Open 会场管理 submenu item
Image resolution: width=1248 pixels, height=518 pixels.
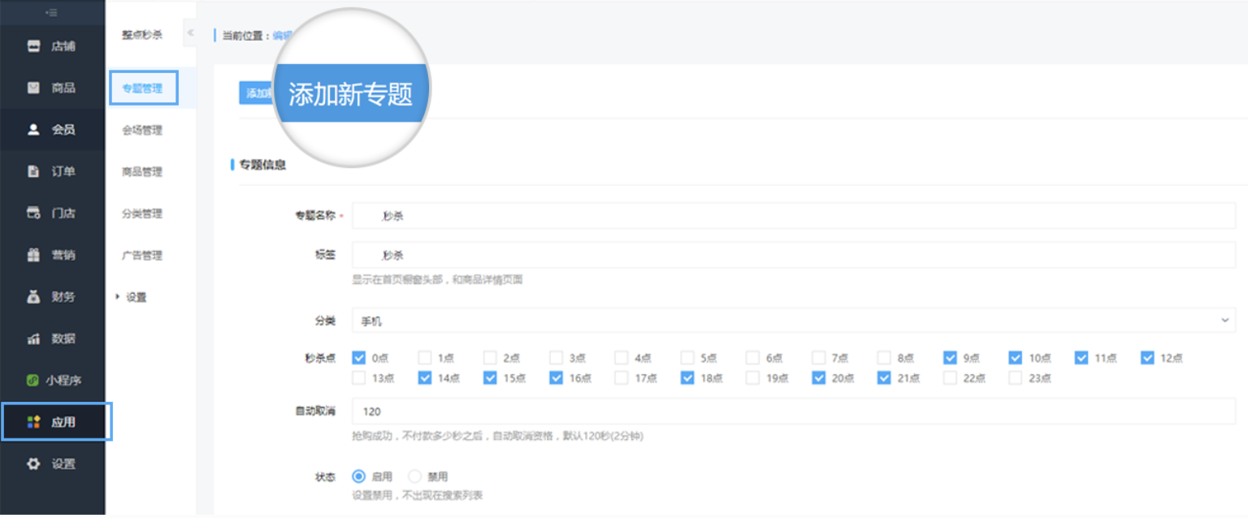point(143,130)
